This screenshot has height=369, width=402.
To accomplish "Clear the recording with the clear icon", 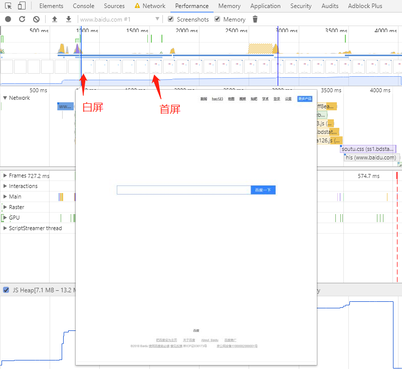I will coord(37,19).
